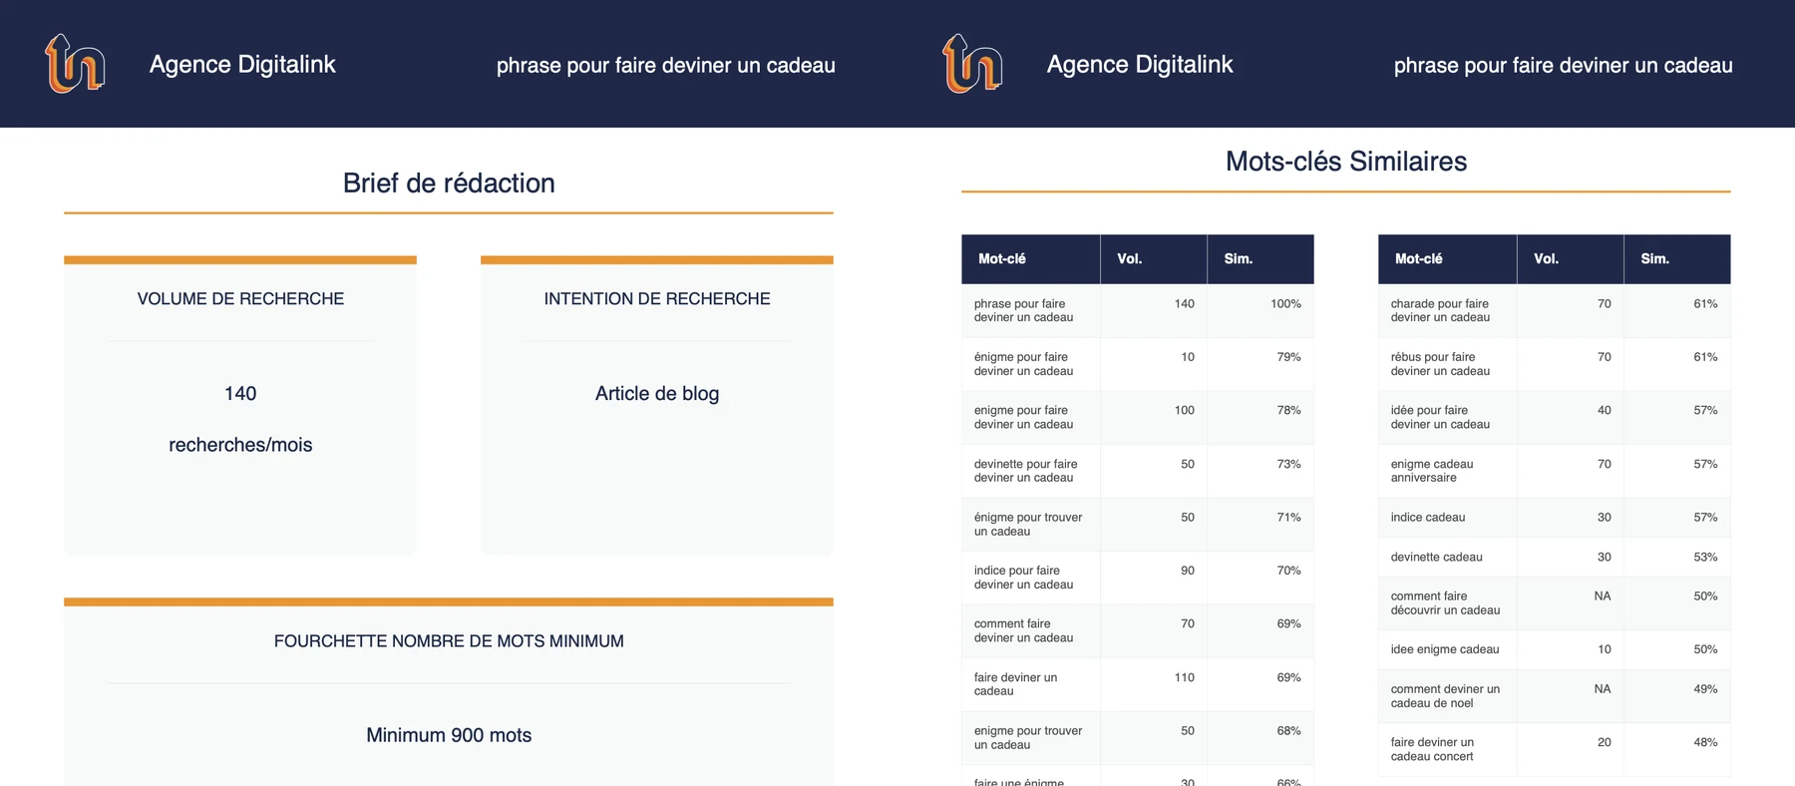Click the 100% similarity value
This screenshot has width=1795, height=786.
point(1285,304)
